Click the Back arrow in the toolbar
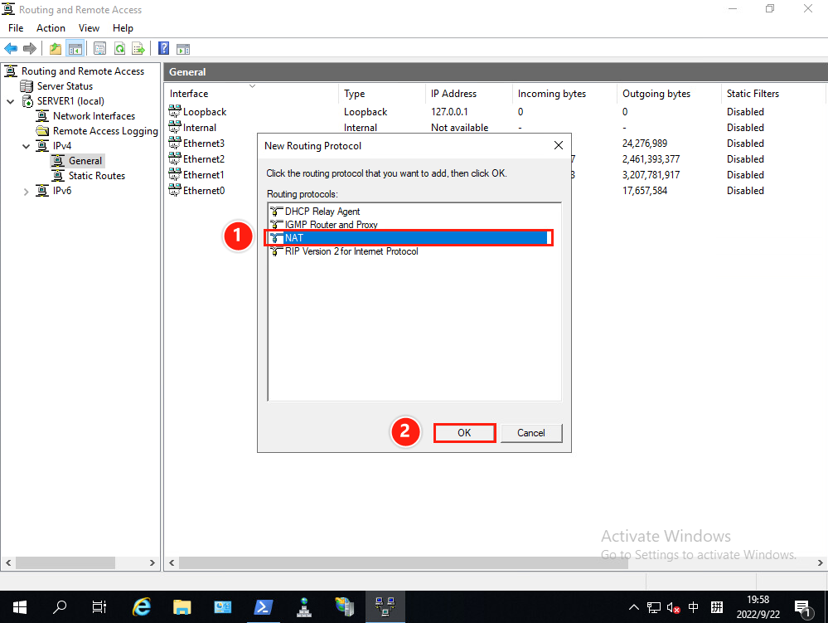Image resolution: width=828 pixels, height=623 pixels. [11, 49]
